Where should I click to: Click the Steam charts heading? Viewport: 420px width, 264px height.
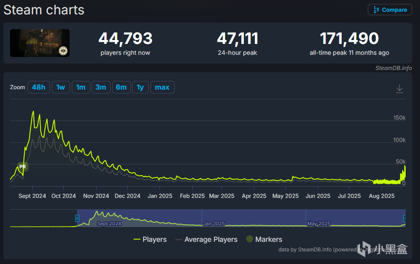(44, 10)
